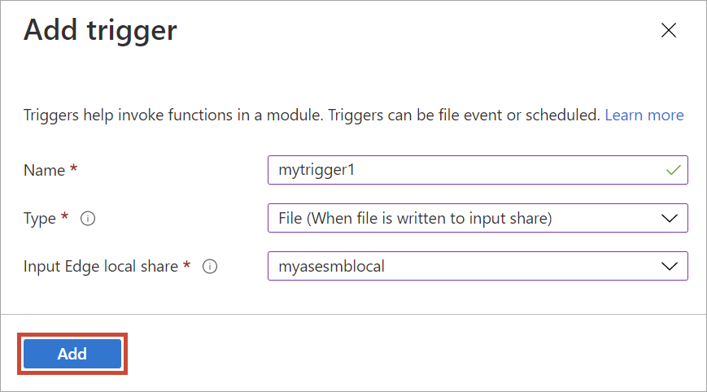Show info tooltip next to Type

(x=88, y=219)
